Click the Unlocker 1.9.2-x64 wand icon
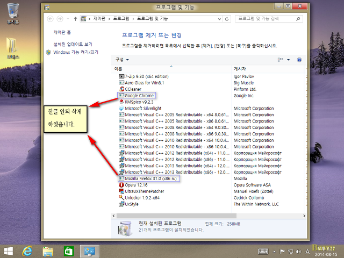The image size is (344, 258). (x=121, y=198)
